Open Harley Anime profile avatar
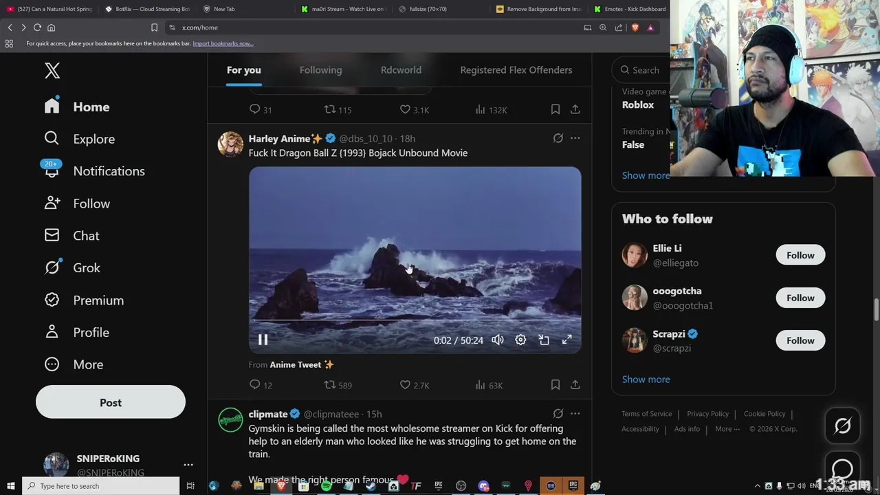The height and width of the screenshot is (495, 880). coord(230,144)
